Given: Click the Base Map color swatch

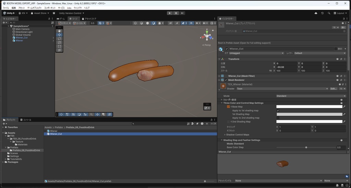Looking at the screenshot, I should click(309, 107).
